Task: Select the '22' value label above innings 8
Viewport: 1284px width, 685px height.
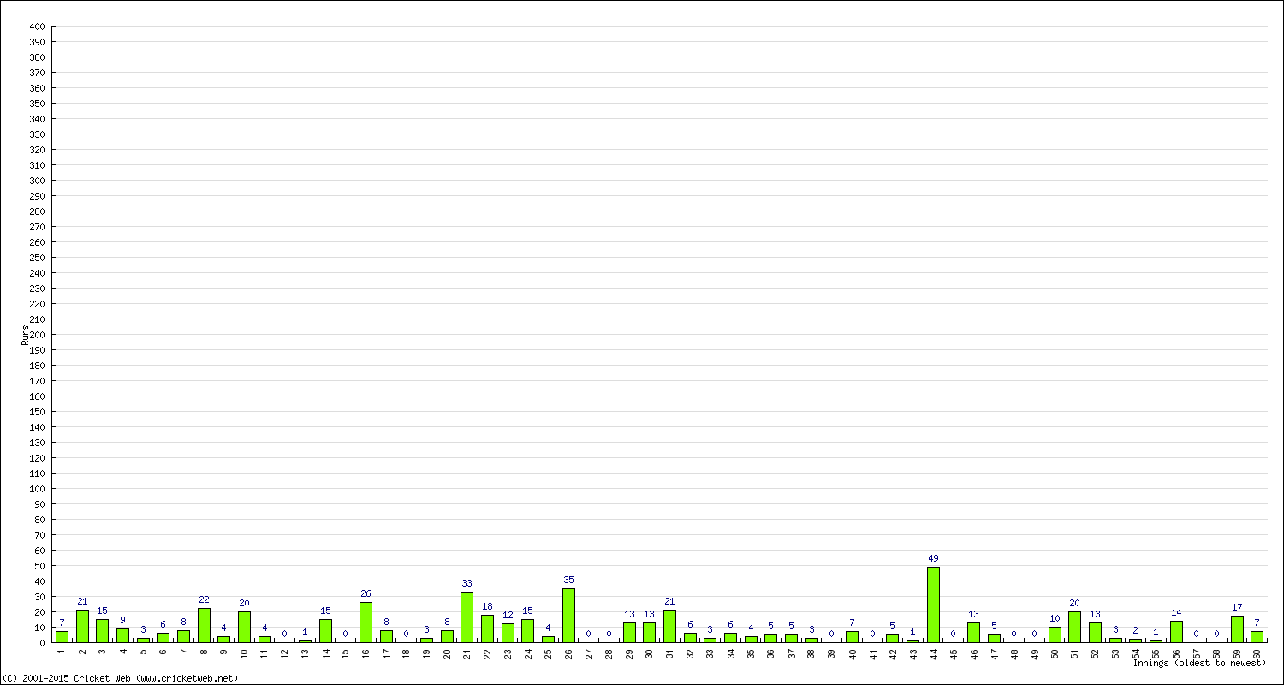Action: point(204,599)
